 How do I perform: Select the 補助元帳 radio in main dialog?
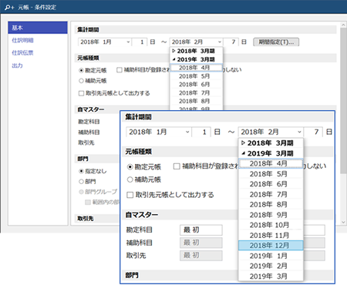81,81
